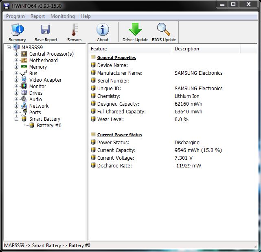This screenshot has height=252, width=261.
Task: Click the Video Adapter icon
Action: click(x=24, y=80)
